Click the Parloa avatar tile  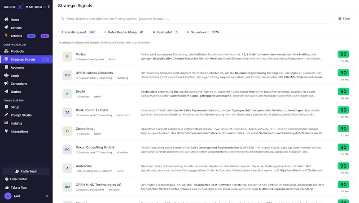[67, 57]
